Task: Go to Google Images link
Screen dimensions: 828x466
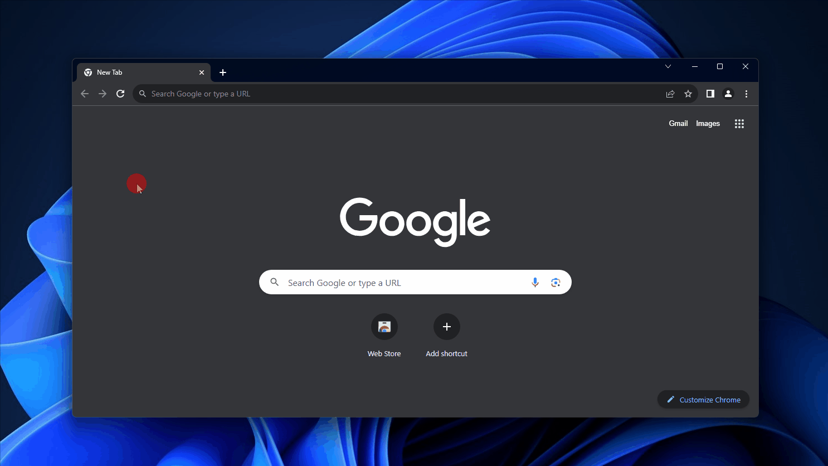Action: coord(708,124)
